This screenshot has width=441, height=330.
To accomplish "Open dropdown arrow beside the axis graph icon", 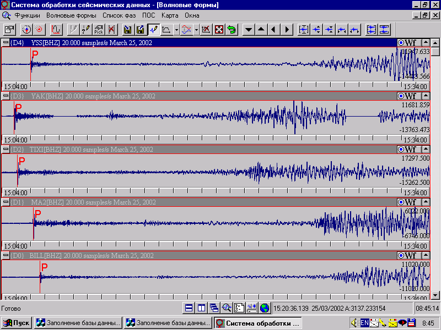I will pyautogui.click(x=176, y=29).
